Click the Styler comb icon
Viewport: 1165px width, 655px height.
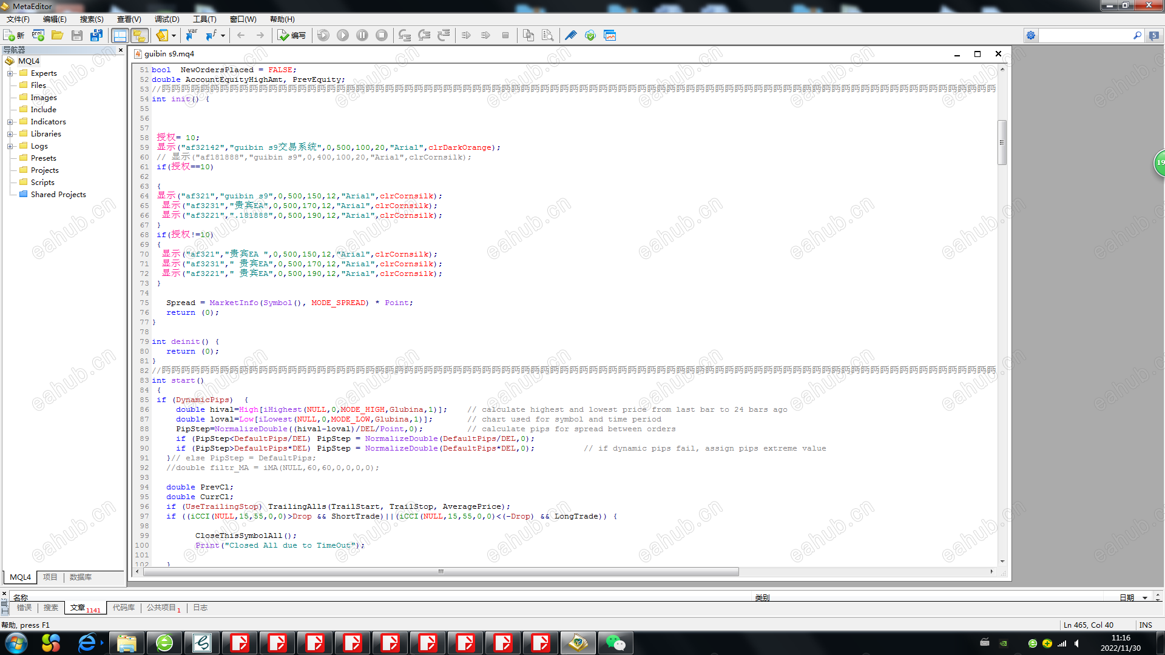click(570, 35)
